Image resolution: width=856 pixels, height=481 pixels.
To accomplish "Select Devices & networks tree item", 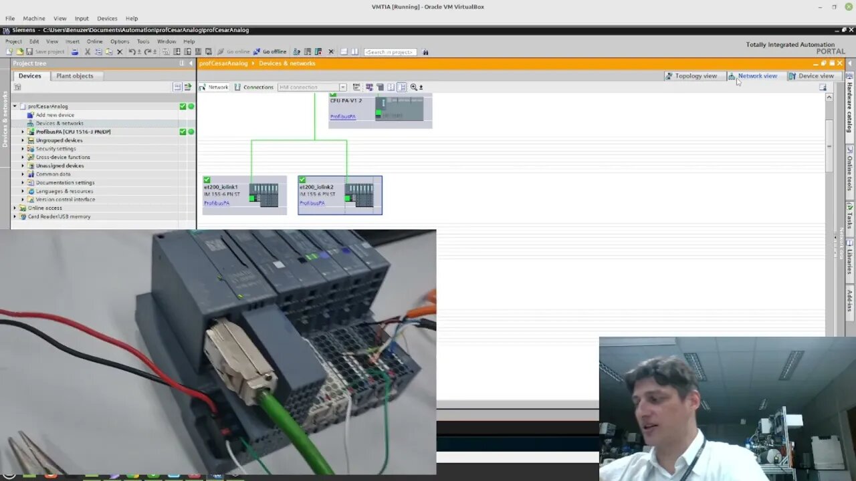I will pos(60,123).
